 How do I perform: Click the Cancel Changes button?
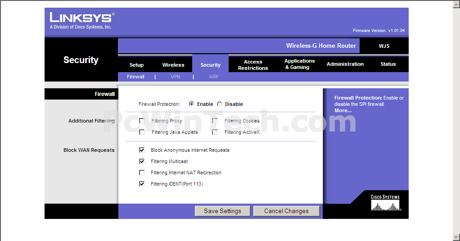(286, 211)
